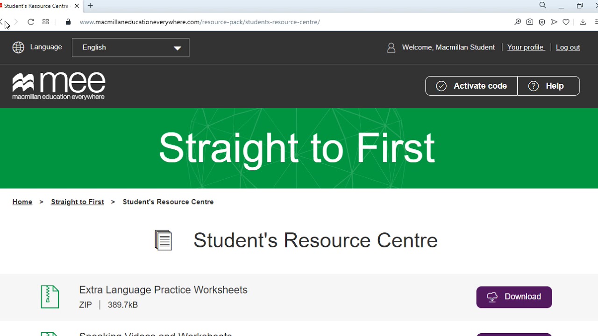This screenshot has height=336, width=598.
Task: Click the 389.7kB file size text
Action: (123, 305)
